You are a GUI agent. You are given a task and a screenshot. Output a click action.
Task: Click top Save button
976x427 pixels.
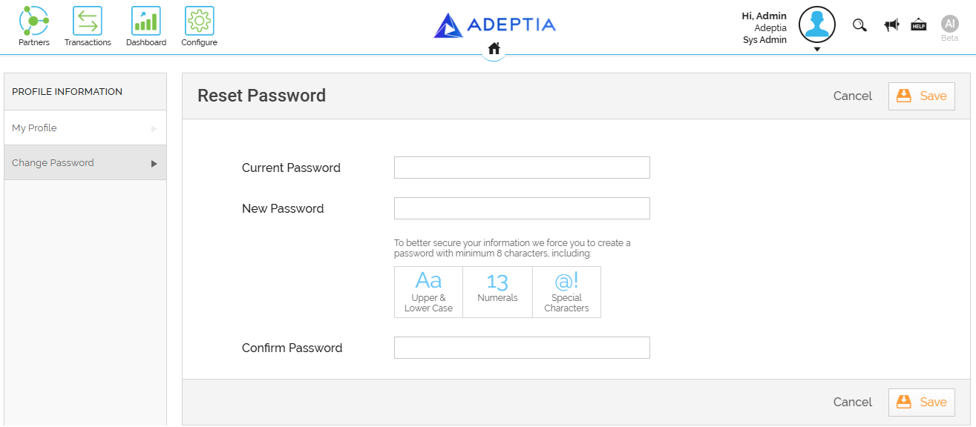(x=922, y=96)
